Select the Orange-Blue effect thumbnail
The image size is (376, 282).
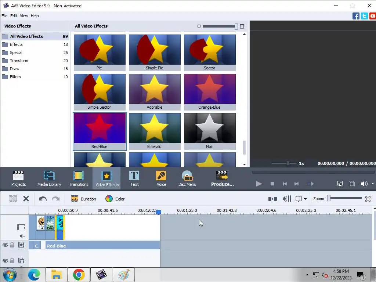pyautogui.click(x=210, y=92)
